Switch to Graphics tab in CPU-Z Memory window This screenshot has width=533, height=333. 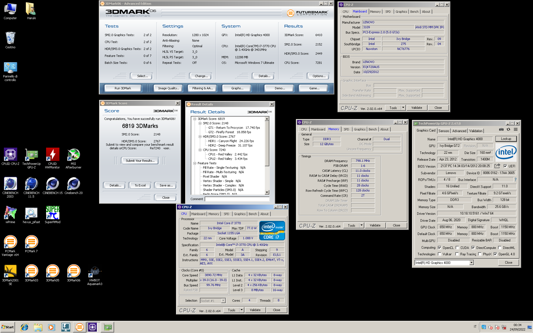pyautogui.click(x=359, y=129)
